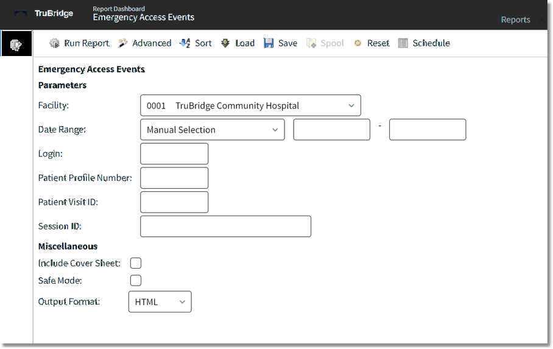
Task: Click the Save floppy disk icon
Action: tap(269, 43)
